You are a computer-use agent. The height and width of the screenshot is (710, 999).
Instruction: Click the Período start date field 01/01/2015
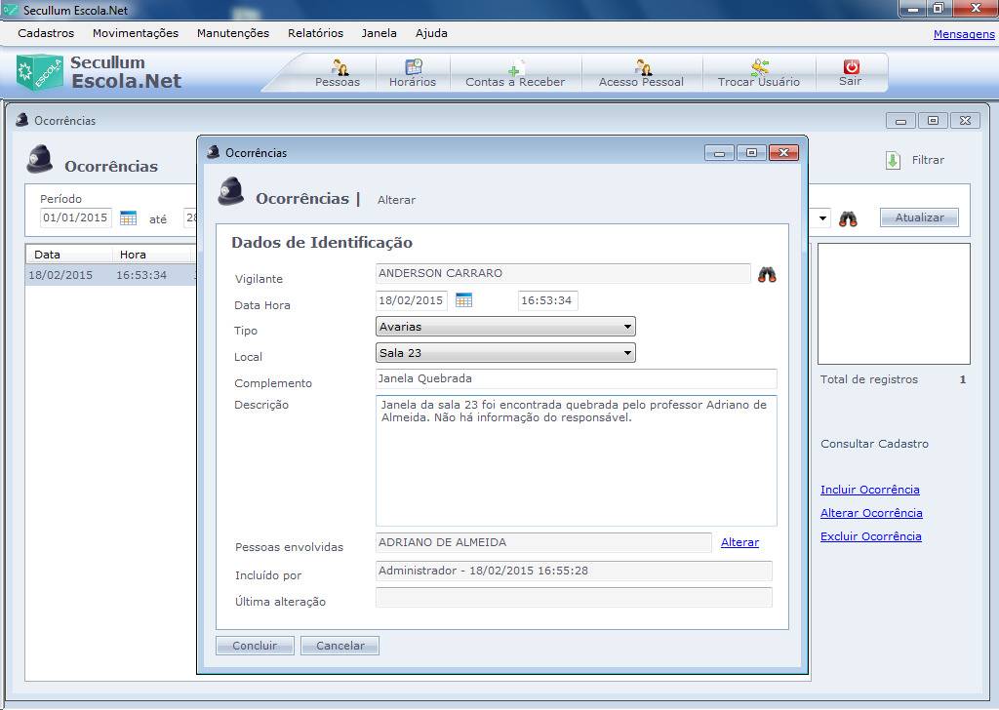75,217
